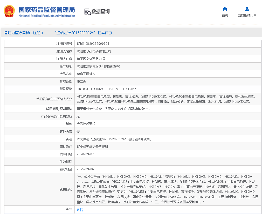This screenshot has height=214, width=262.
Task: Select approval date 2020-09-07
Action: 85,154
